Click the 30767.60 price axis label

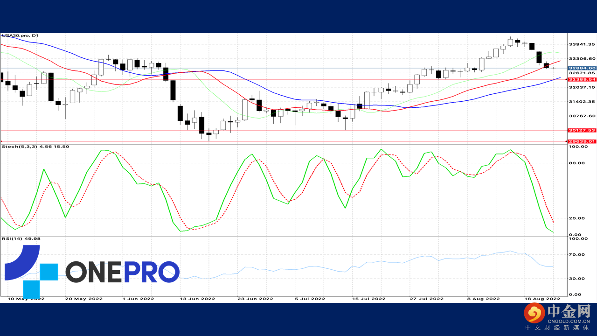(582, 116)
